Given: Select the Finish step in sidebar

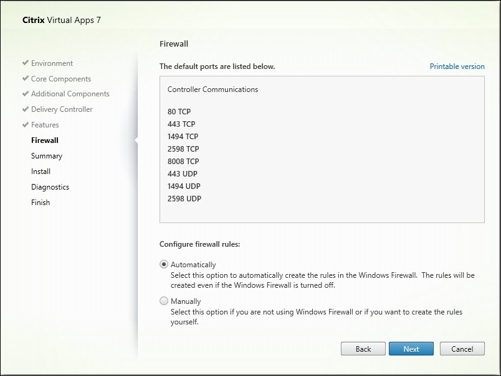Looking at the screenshot, I should [x=41, y=203].
